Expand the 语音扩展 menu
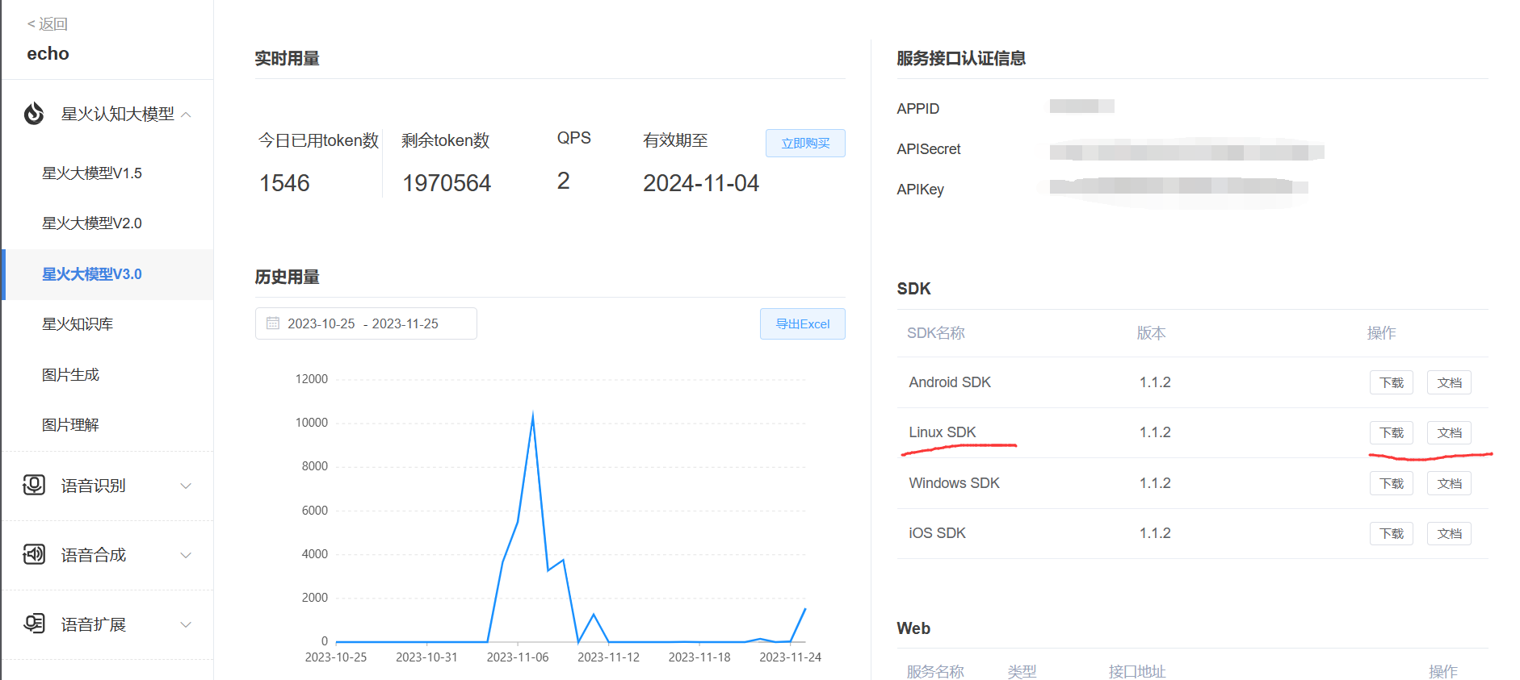This screenshot has width=1520, height=680. 186,624
